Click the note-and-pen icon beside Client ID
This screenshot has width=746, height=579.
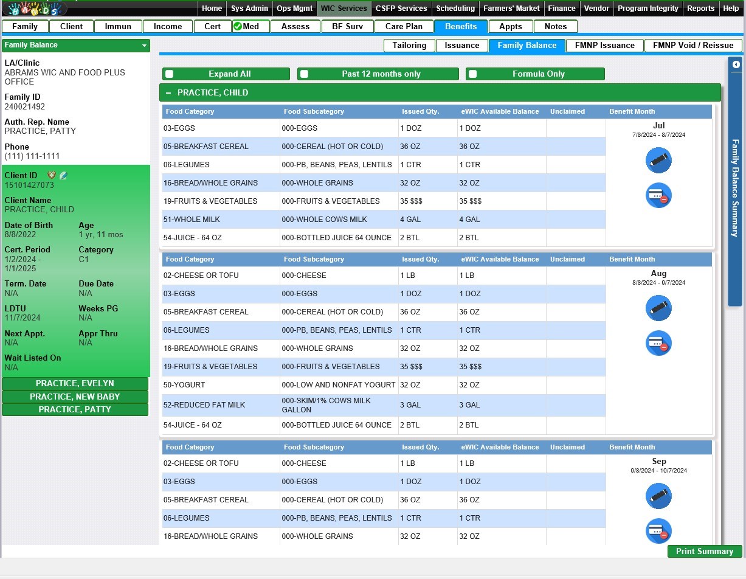tap(63, 176)
